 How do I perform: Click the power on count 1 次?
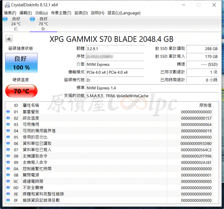click(202, 72)
